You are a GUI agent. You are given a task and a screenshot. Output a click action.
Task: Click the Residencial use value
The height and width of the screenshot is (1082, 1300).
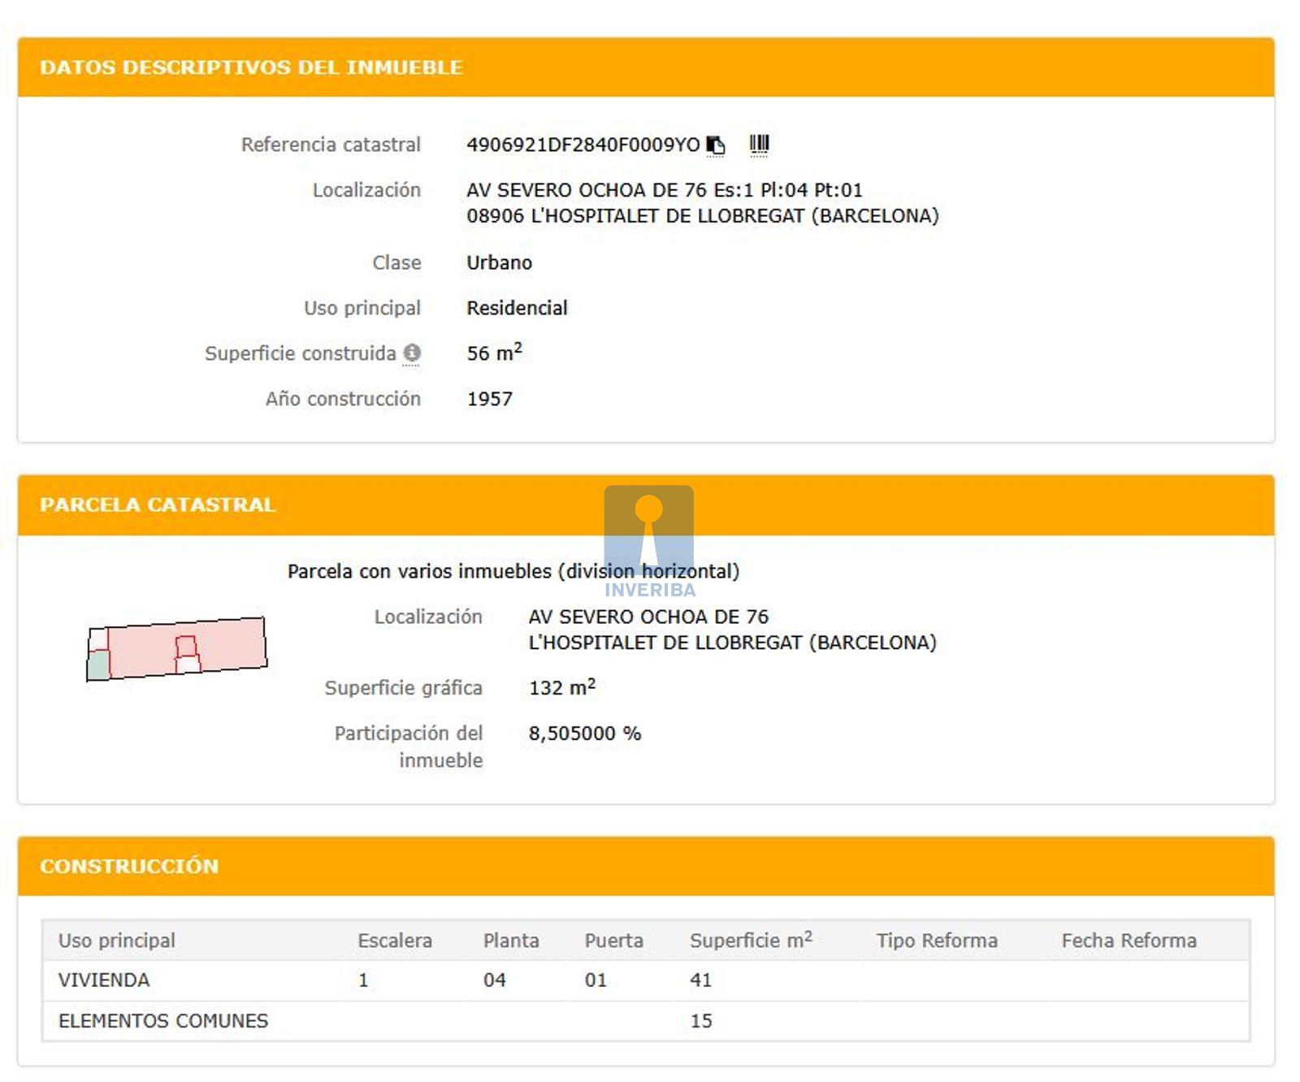[x=517, y=308]
